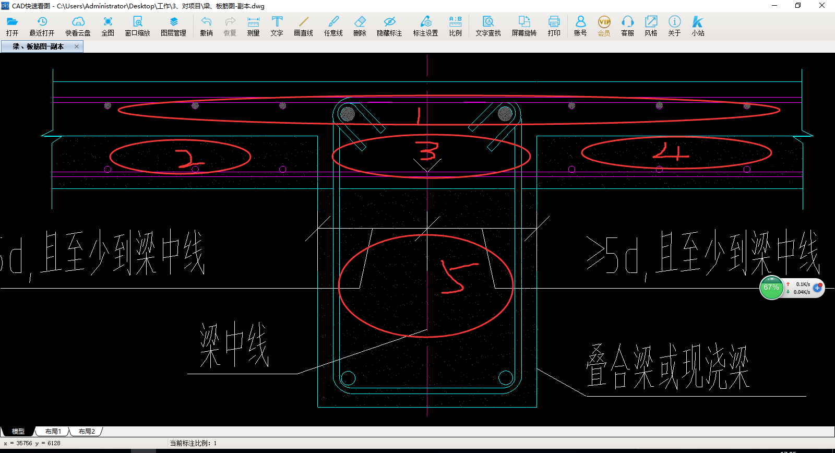Viewport: 835px width, 453px height.
Task: Click 屏幕旋转 screen rotate
Action: (524, 26)
